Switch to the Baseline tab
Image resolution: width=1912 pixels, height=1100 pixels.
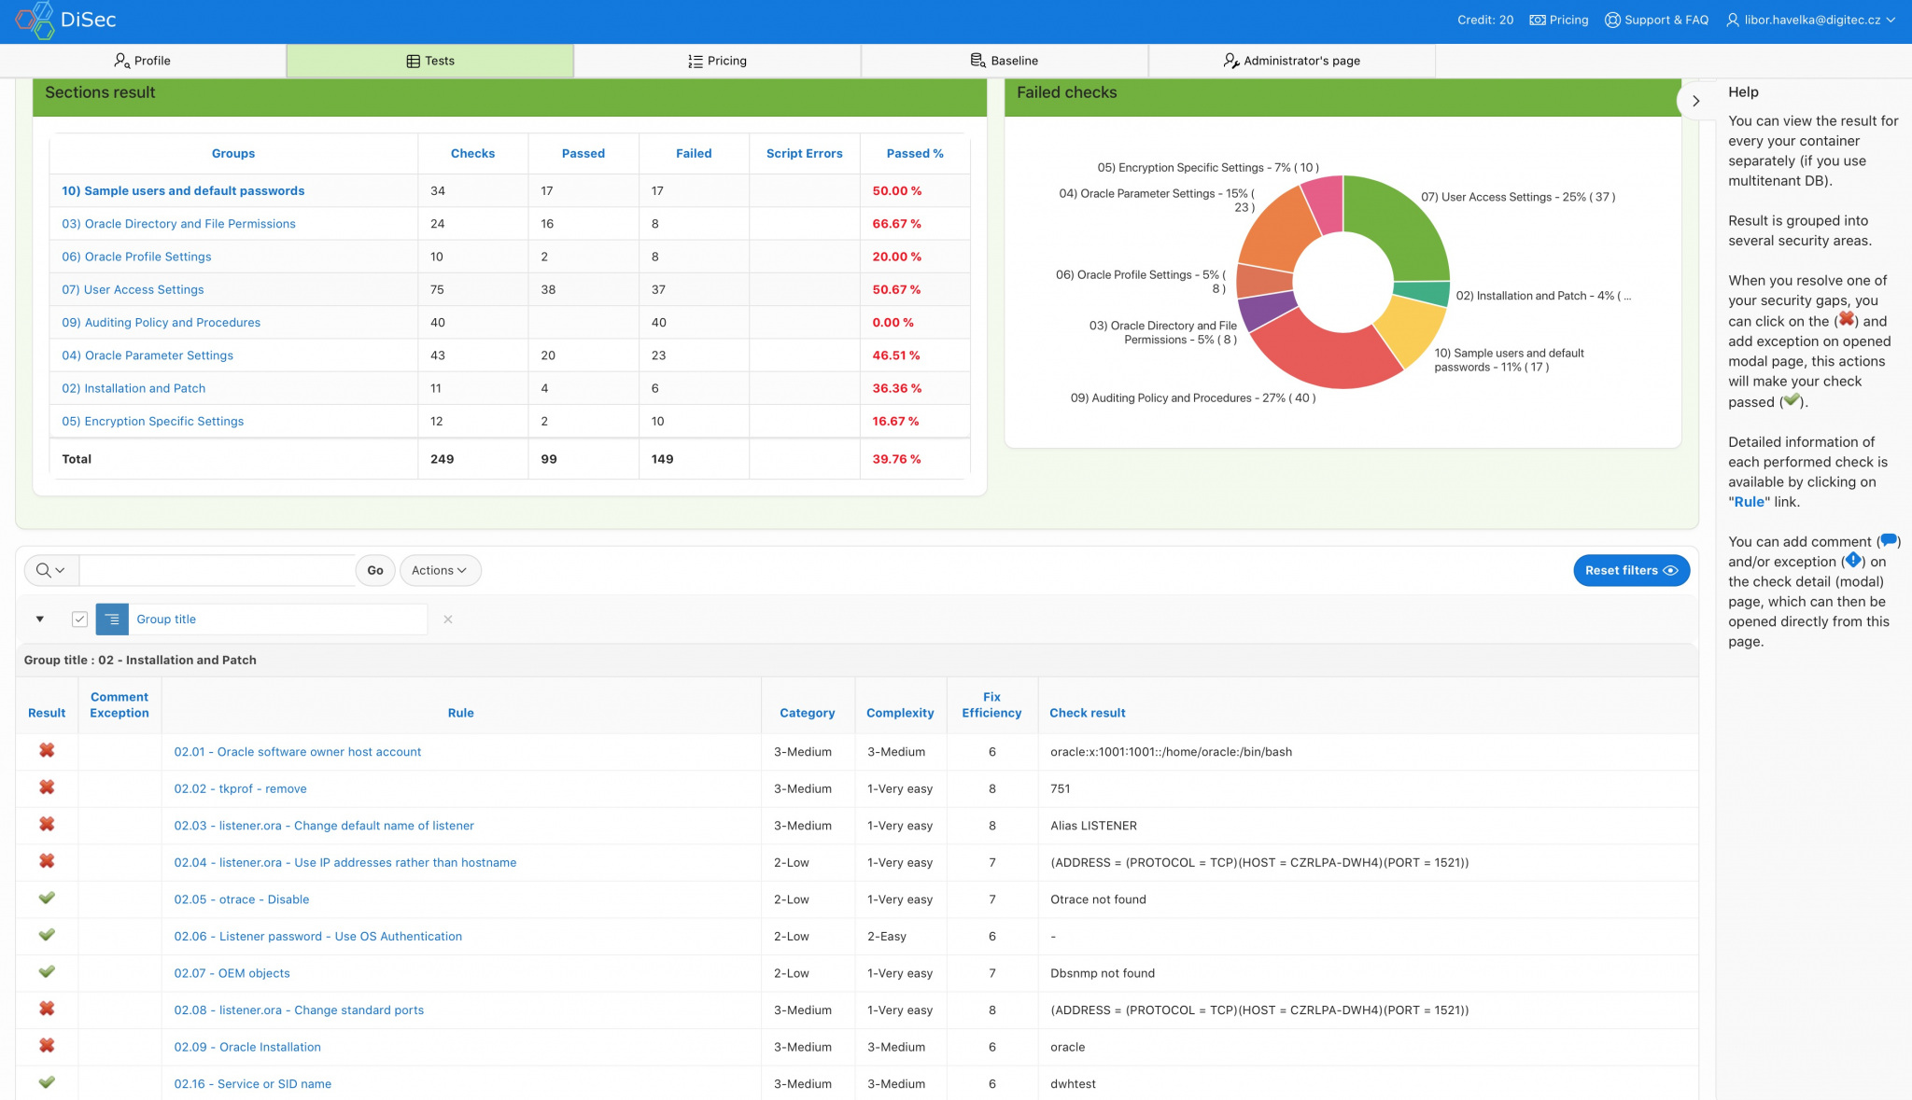(1004, 61)
